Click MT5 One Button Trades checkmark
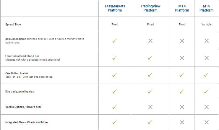This screenshot has height=130, width=219. (x=206, y=75)
